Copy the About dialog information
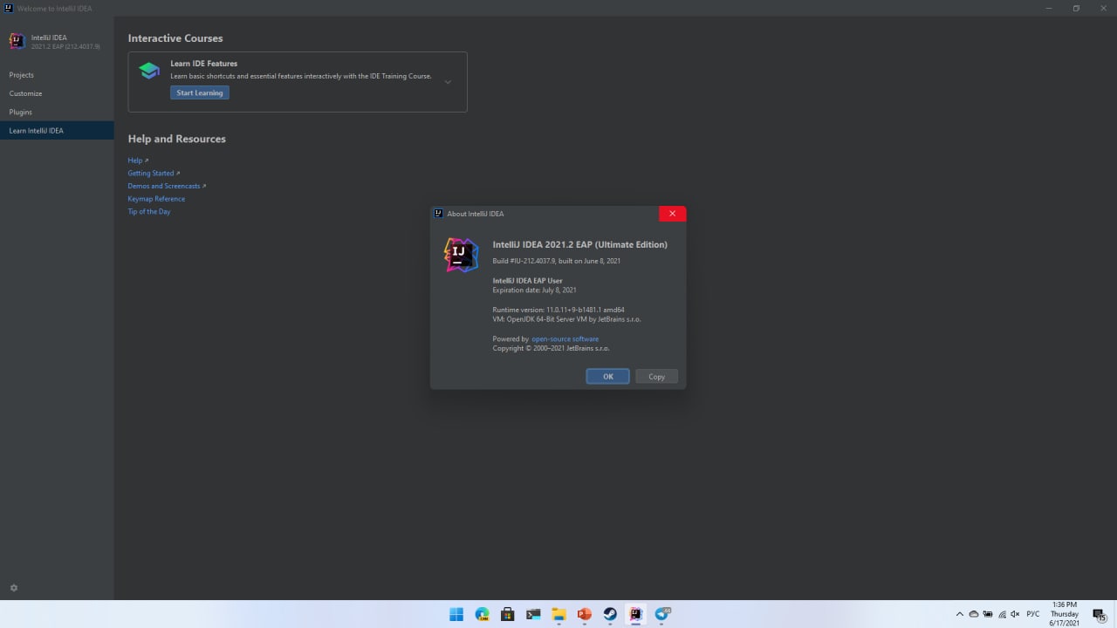The height and width of the screenshot is (628, 1117). point(656,377)
